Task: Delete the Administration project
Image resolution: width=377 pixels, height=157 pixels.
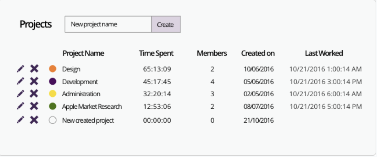Action: click(x=34, y=94)
